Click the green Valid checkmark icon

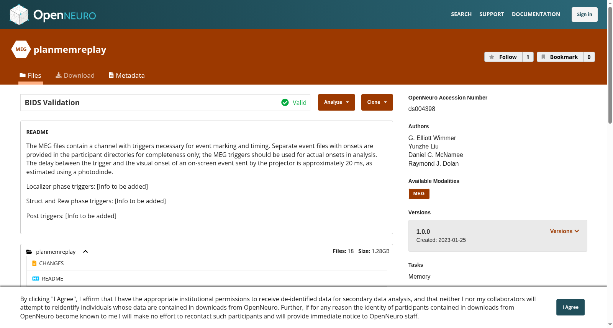point(285,103)
